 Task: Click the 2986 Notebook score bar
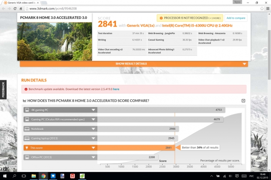point(138,129)
